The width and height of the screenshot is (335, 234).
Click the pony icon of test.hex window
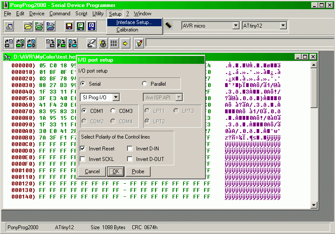click(x=7, y=57)
